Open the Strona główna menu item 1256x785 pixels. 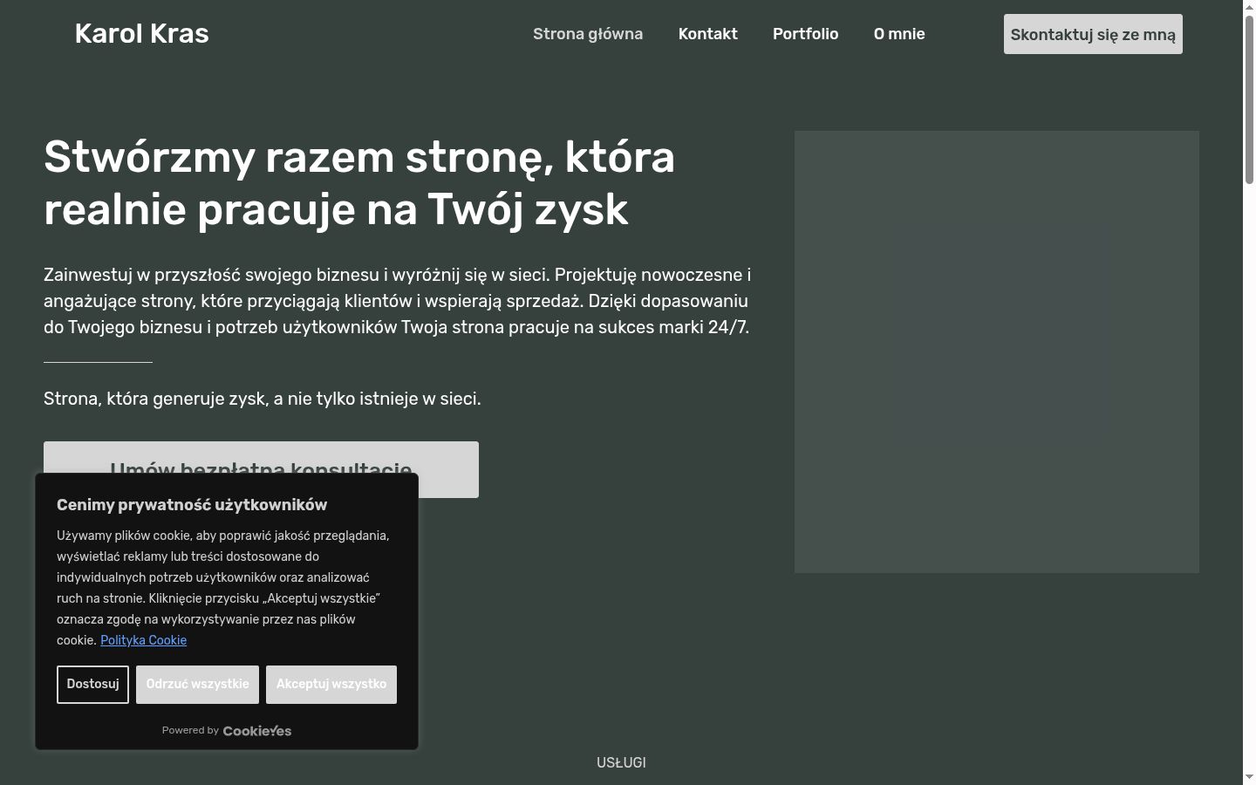588,34
